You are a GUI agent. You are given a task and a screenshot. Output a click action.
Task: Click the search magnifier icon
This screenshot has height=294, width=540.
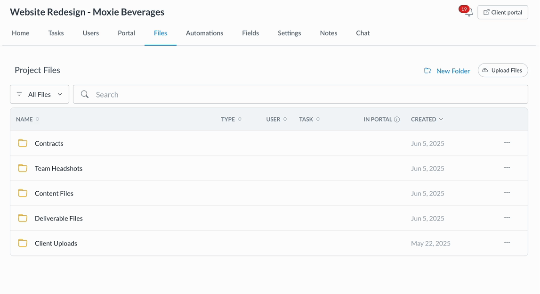(x=85, y=95)
